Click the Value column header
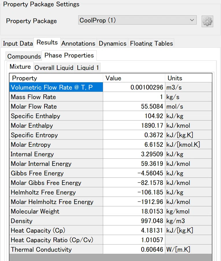Screen dimensions: 221x261 134,78
